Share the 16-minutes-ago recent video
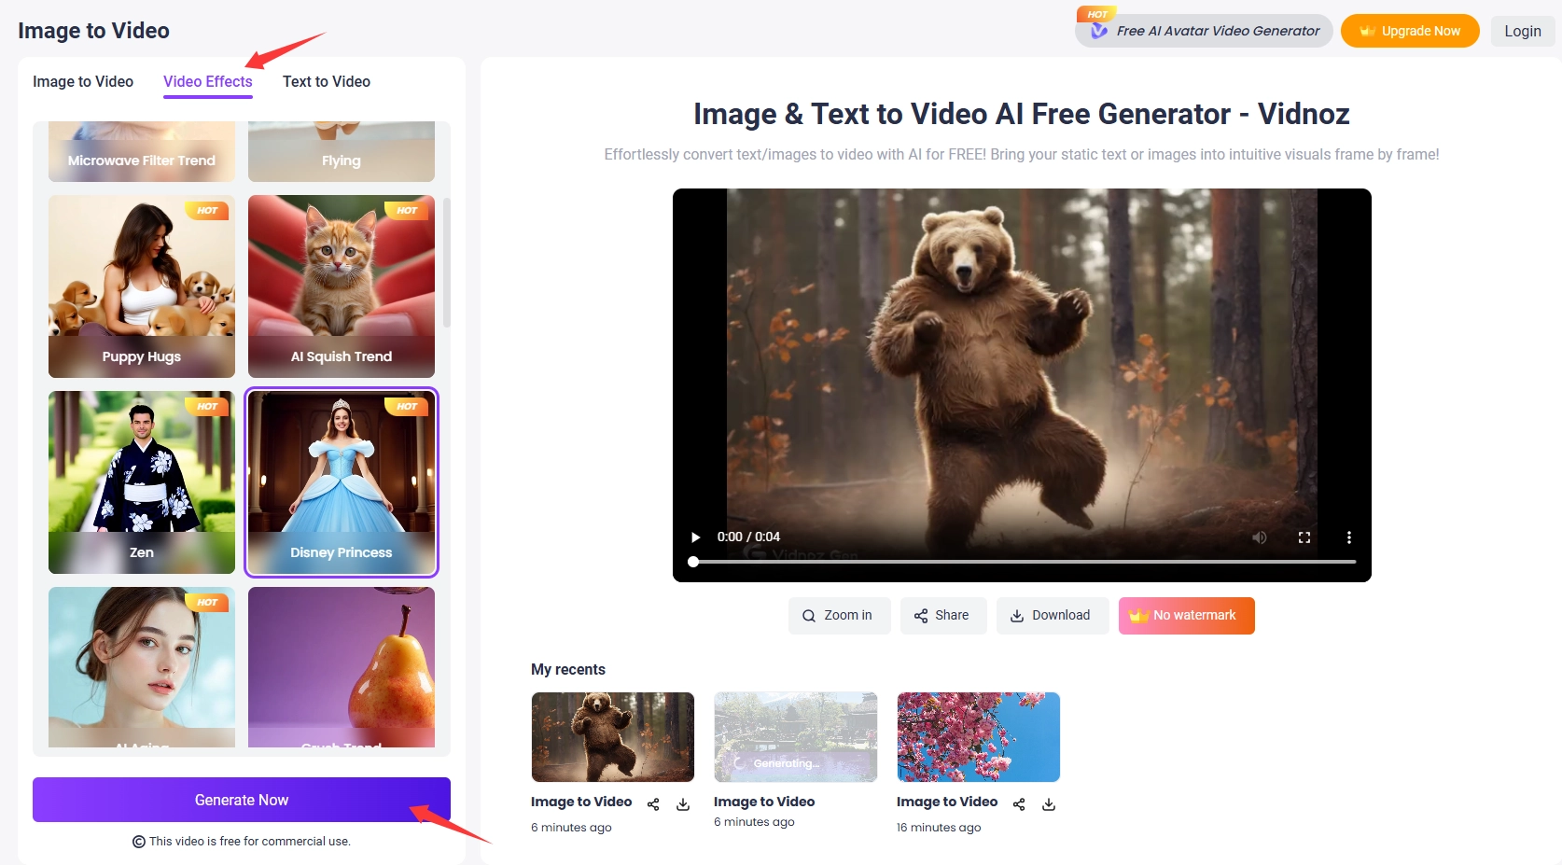The image size is (1562, 865). pyautogui.click(x=1018, y=803)
